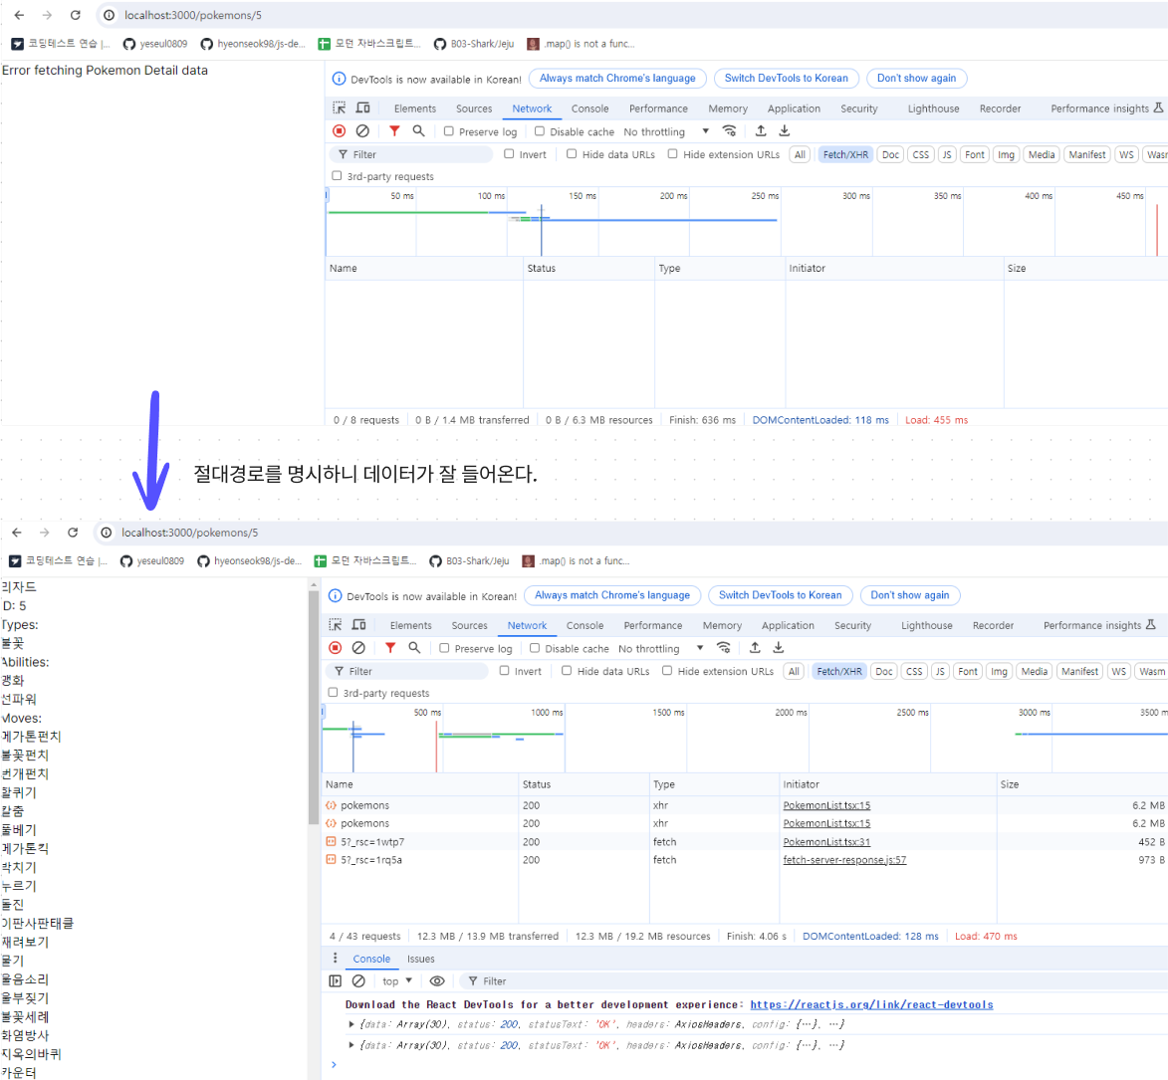Clear console icon in bottom drawer
The image size is (1168, 1080).
click(359, 980)
